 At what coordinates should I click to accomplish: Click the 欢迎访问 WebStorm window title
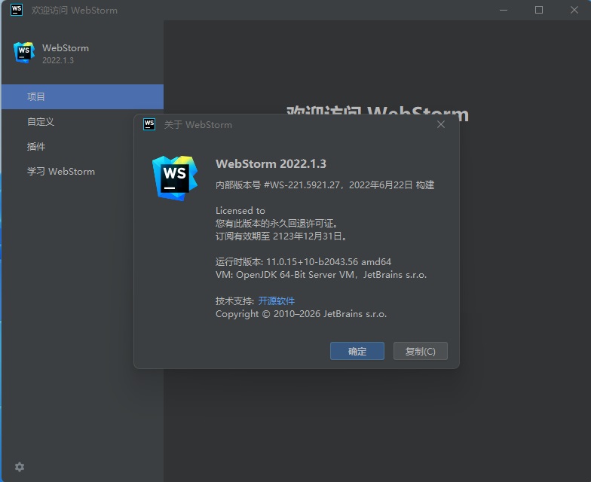click(x=74, y=11)
